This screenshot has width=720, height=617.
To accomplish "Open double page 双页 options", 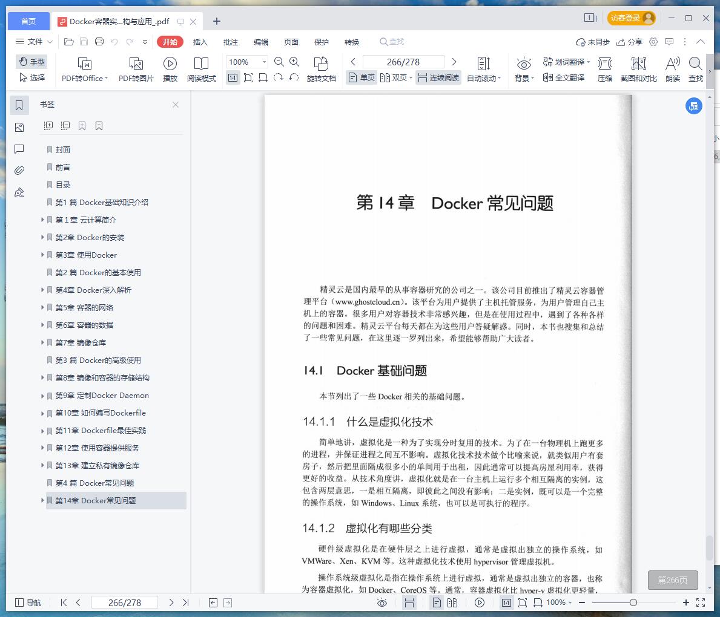I will (396, 77).
